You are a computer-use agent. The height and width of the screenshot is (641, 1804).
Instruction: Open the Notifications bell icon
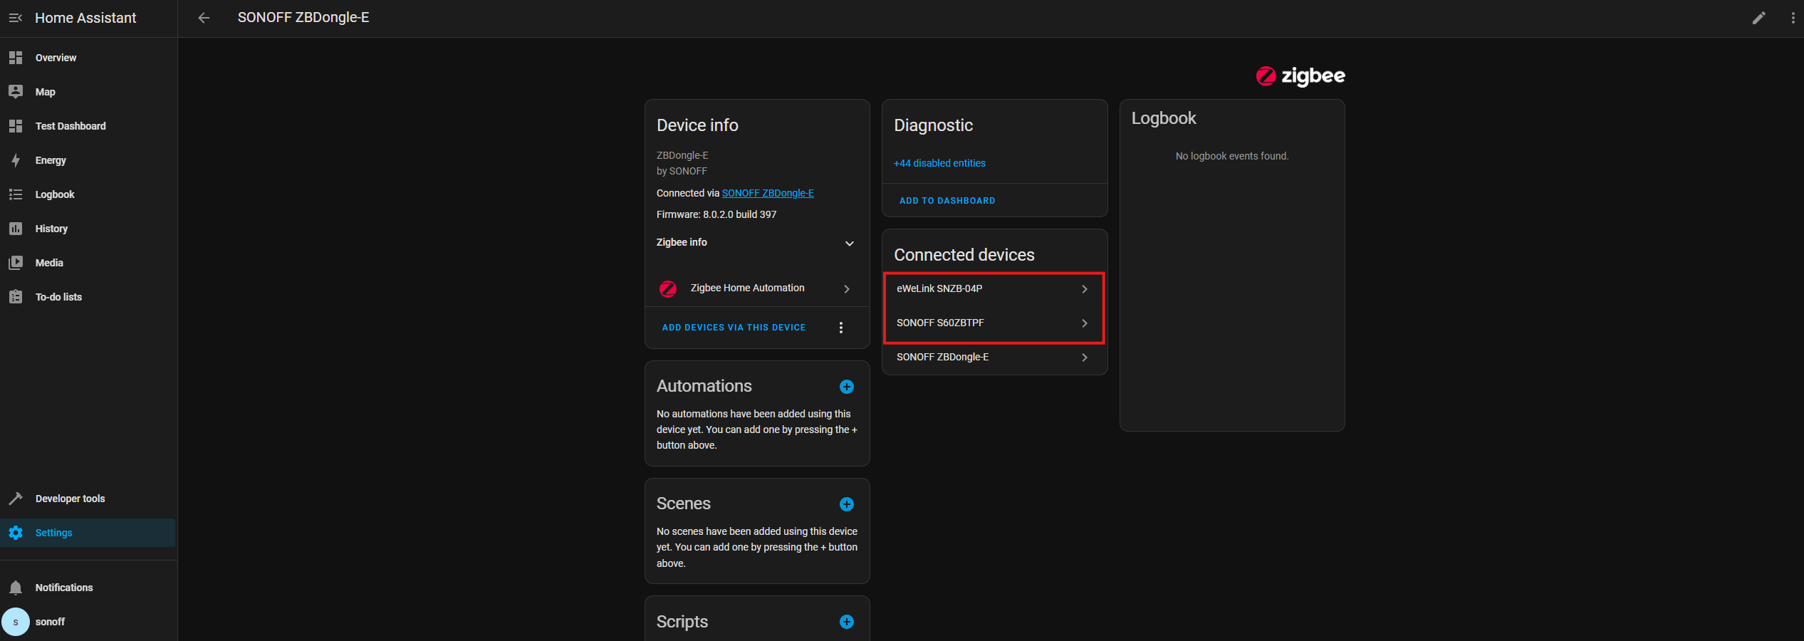[x=16, y=588]
